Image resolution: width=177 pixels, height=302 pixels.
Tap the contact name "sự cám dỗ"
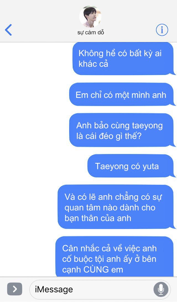click(x=91, y=32)
